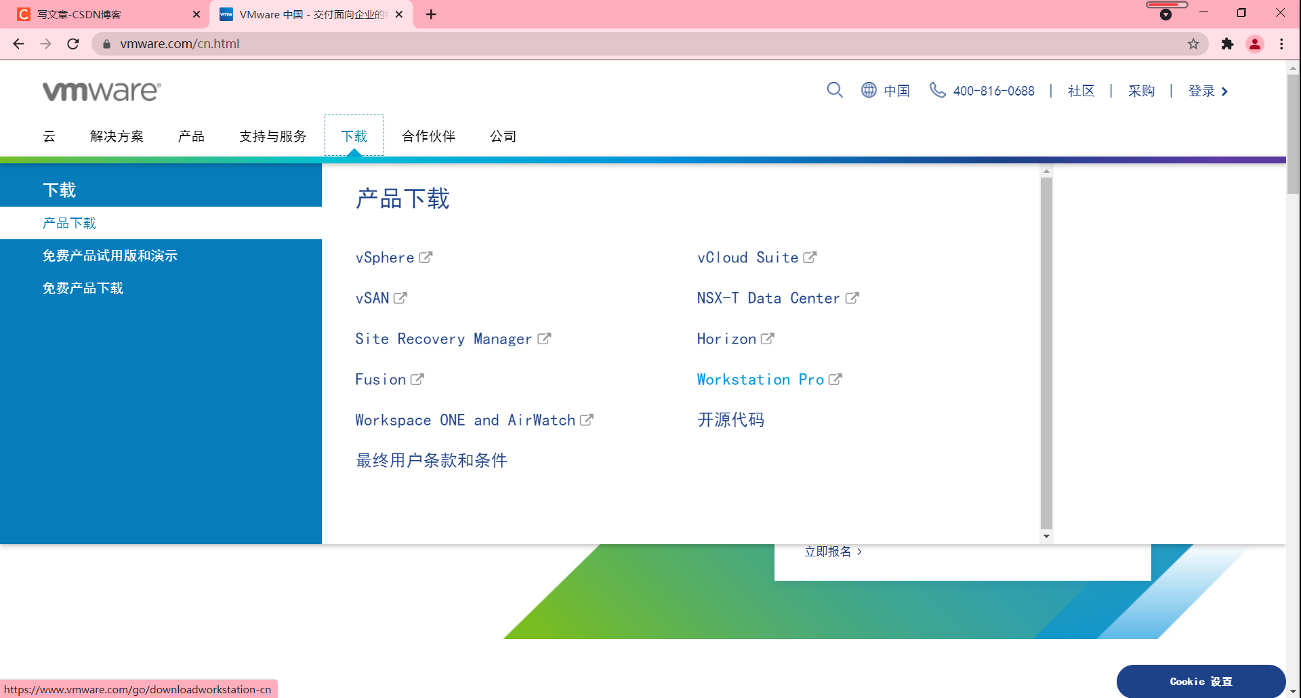The image size is (1301, 698).
Task: Open the 解决方案 navigation menu
Action: click(117, 136)
